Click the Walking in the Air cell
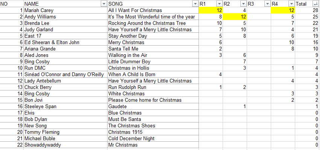The height and width of the screenshot is (150, 320). coord(153,55)
